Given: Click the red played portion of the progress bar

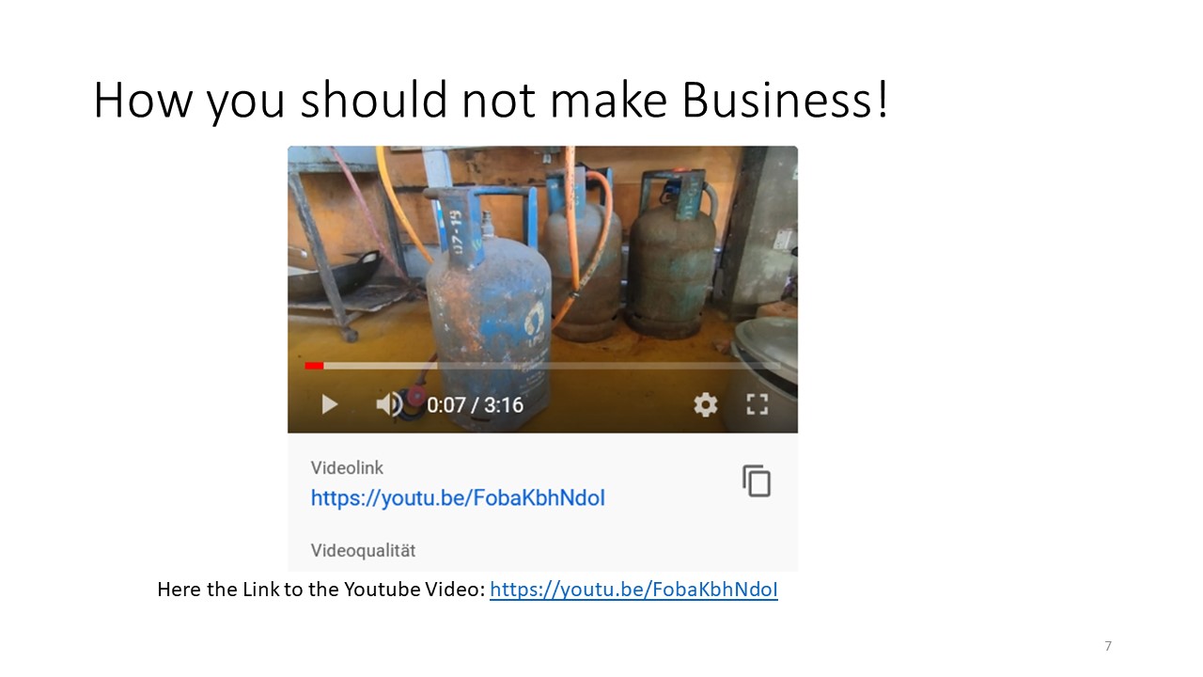Looking at the screenshot, I should (x=314, y=366).
